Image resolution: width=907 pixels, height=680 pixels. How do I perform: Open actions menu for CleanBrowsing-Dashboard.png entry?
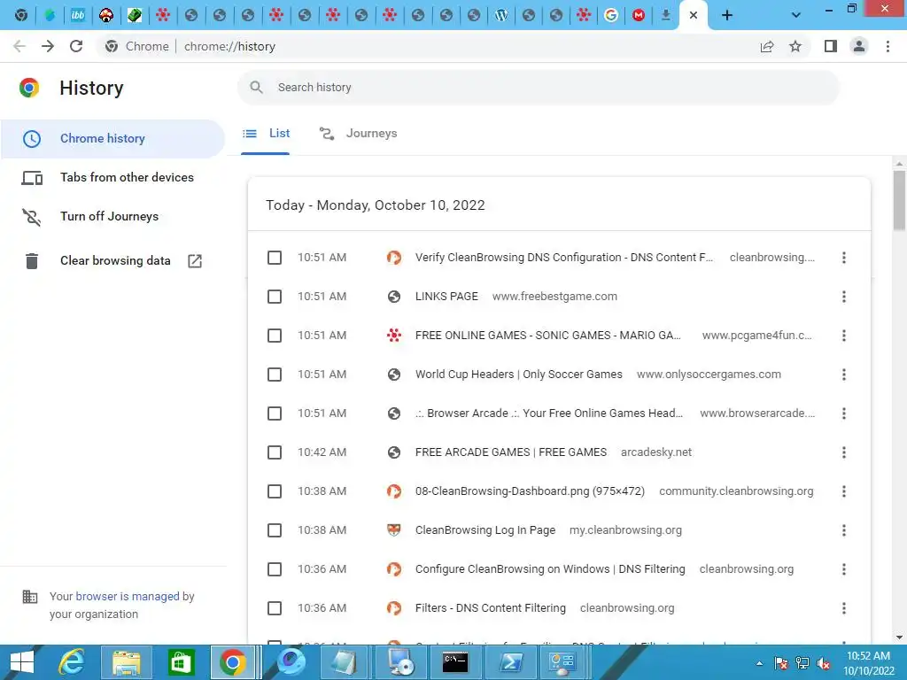coord(844,491)
